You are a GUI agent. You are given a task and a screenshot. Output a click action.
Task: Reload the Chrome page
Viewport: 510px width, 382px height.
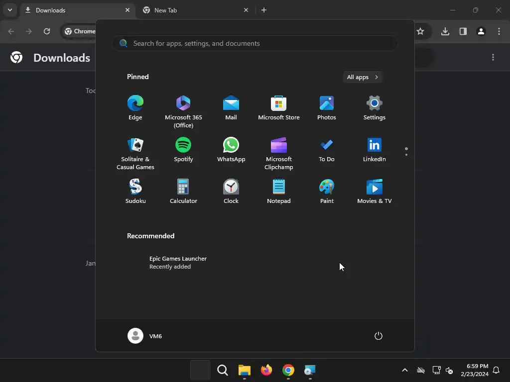[x=47, y=31]
